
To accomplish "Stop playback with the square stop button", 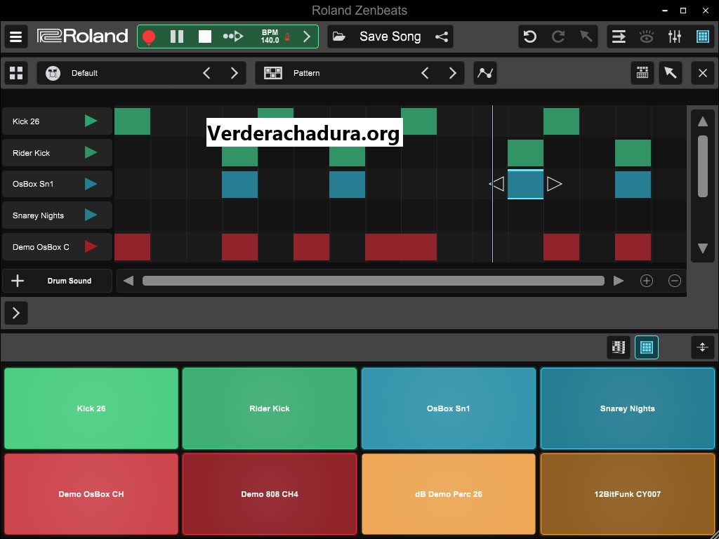I will (205, 36).
